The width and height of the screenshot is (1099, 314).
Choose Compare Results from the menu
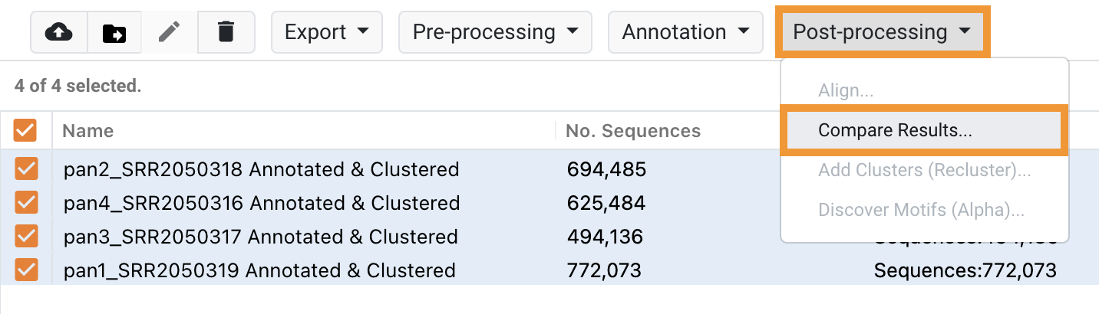point(895,130)
